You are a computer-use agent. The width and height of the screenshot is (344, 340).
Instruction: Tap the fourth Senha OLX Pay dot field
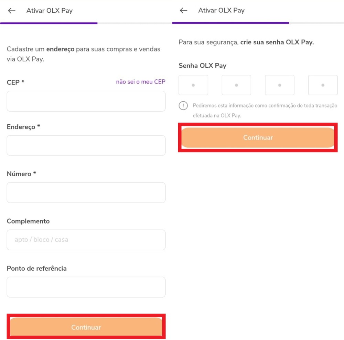tap(322, 85)
